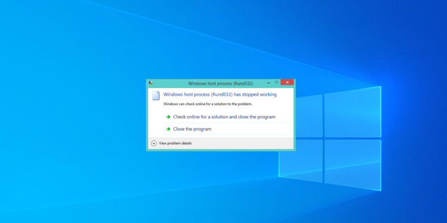This screenshot has height=223, width=447.
Task: Click the title text Windows host process (Rundll32)
Action: pyautogui.click(x=221, y=84)
